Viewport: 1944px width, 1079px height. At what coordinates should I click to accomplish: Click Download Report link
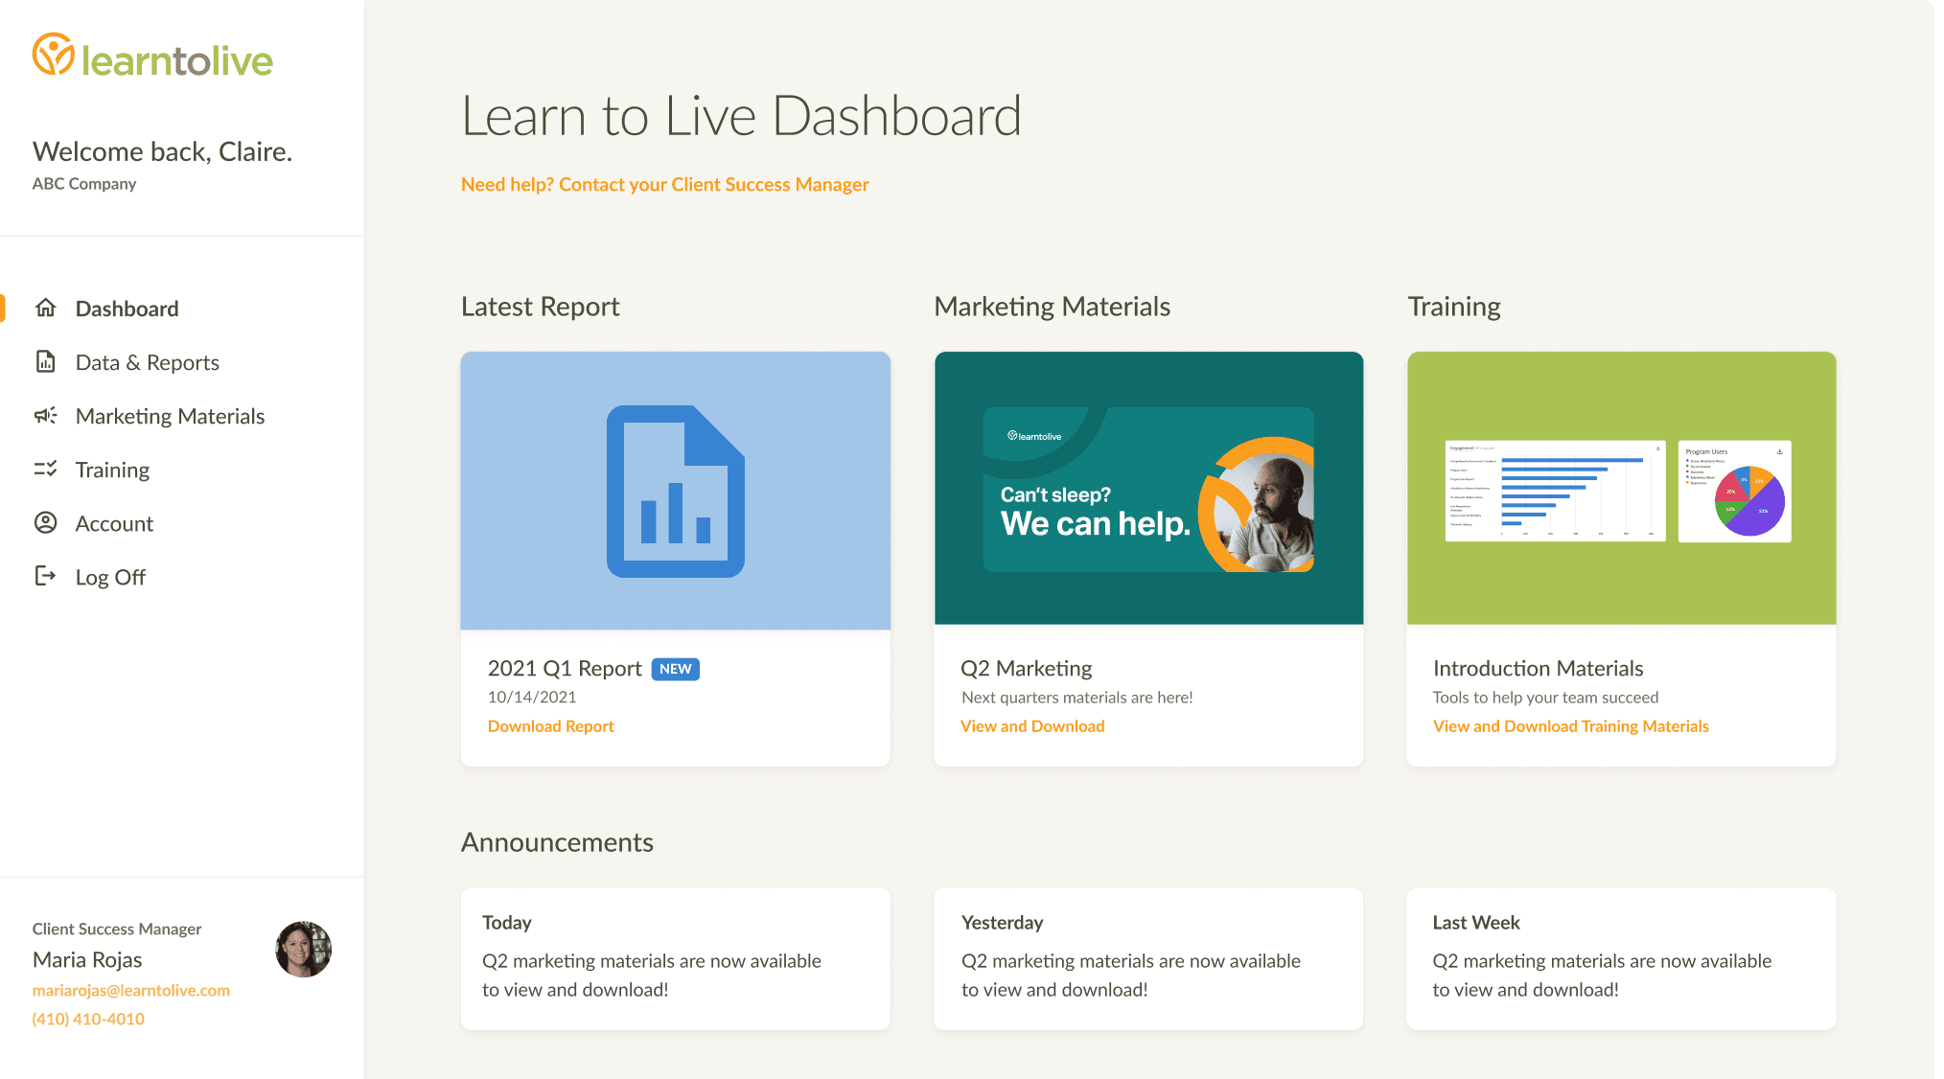[x=550, y=726]
